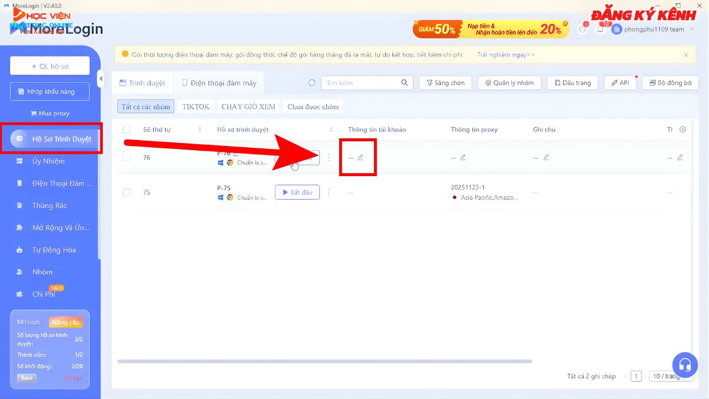Open Bộ đồng bộ sync tool
The height and width of the screenshot is (399, 709).
click(670, 83)
